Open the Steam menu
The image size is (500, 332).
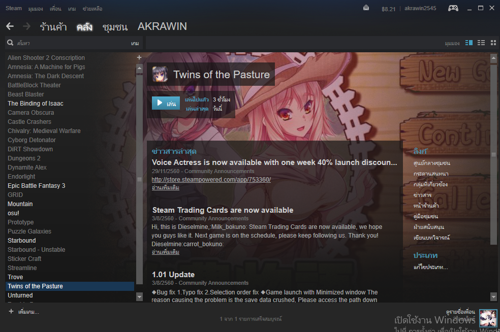coord(14,8)
